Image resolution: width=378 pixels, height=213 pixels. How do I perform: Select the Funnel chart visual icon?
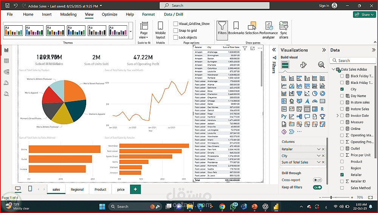(299, 94)
